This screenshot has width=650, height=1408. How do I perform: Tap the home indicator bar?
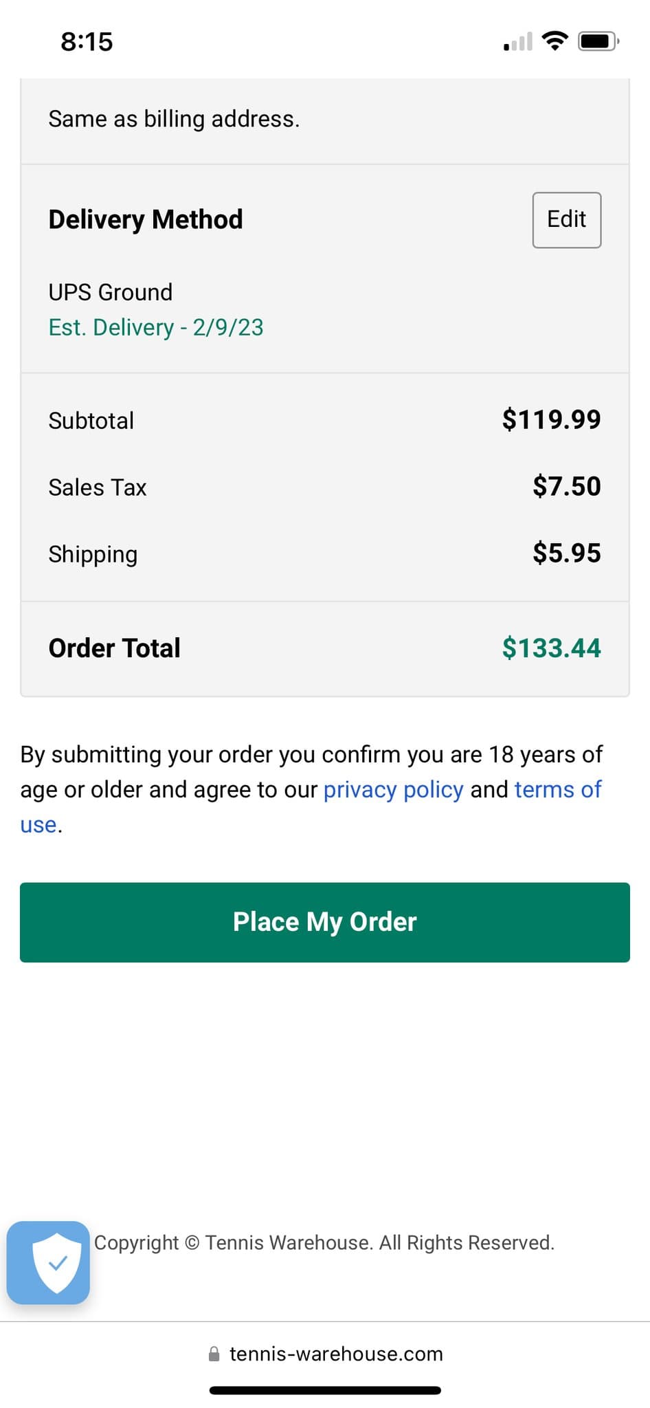325,1390
